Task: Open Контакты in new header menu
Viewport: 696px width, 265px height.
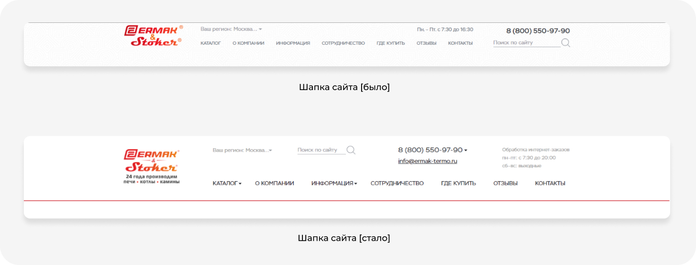Action: (550, 183)
